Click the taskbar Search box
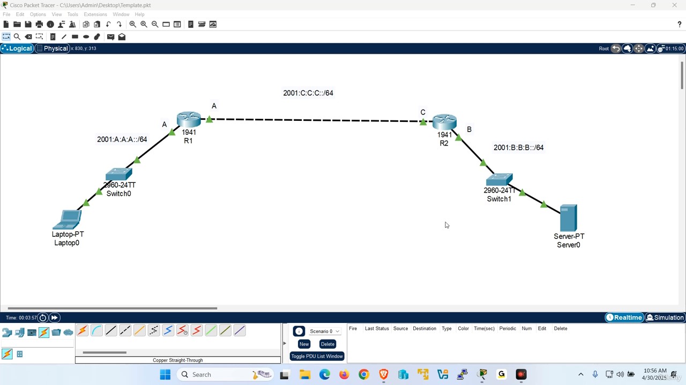 click(225, 374)
